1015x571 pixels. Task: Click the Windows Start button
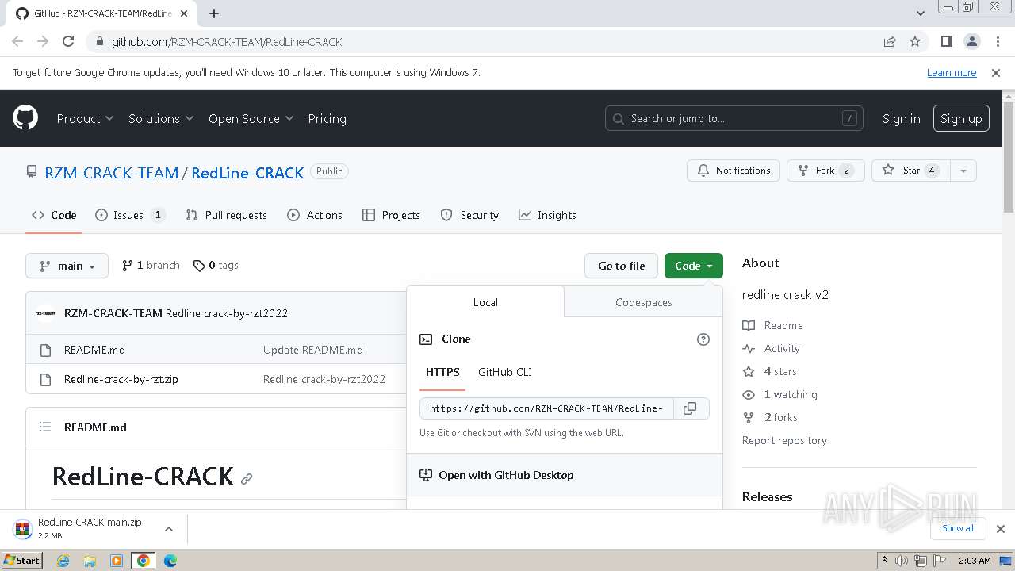[x=21, y=561]
